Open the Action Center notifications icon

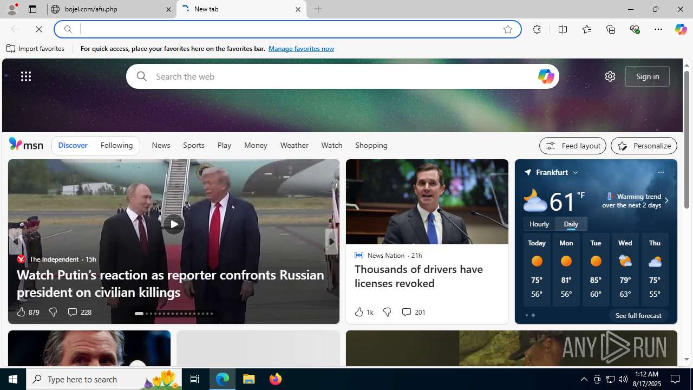point(676,379)
